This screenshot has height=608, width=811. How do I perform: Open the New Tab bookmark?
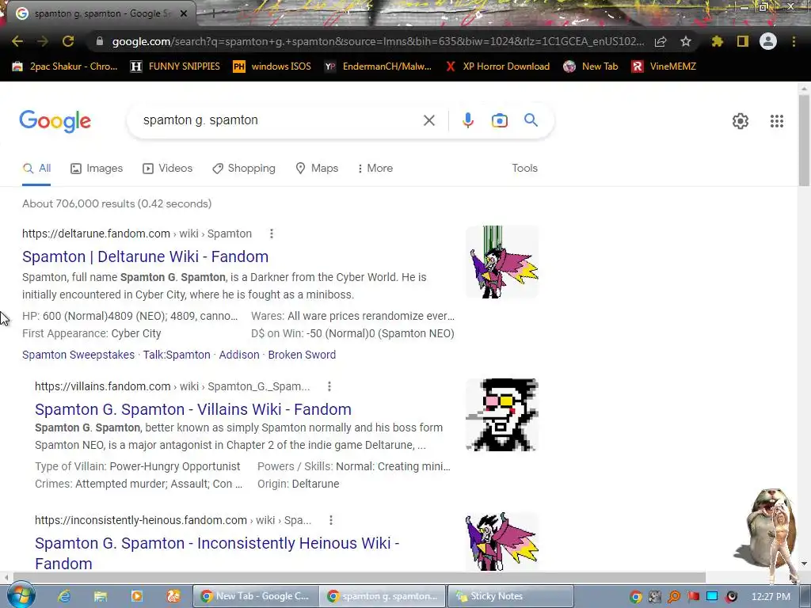pos(591,66)
